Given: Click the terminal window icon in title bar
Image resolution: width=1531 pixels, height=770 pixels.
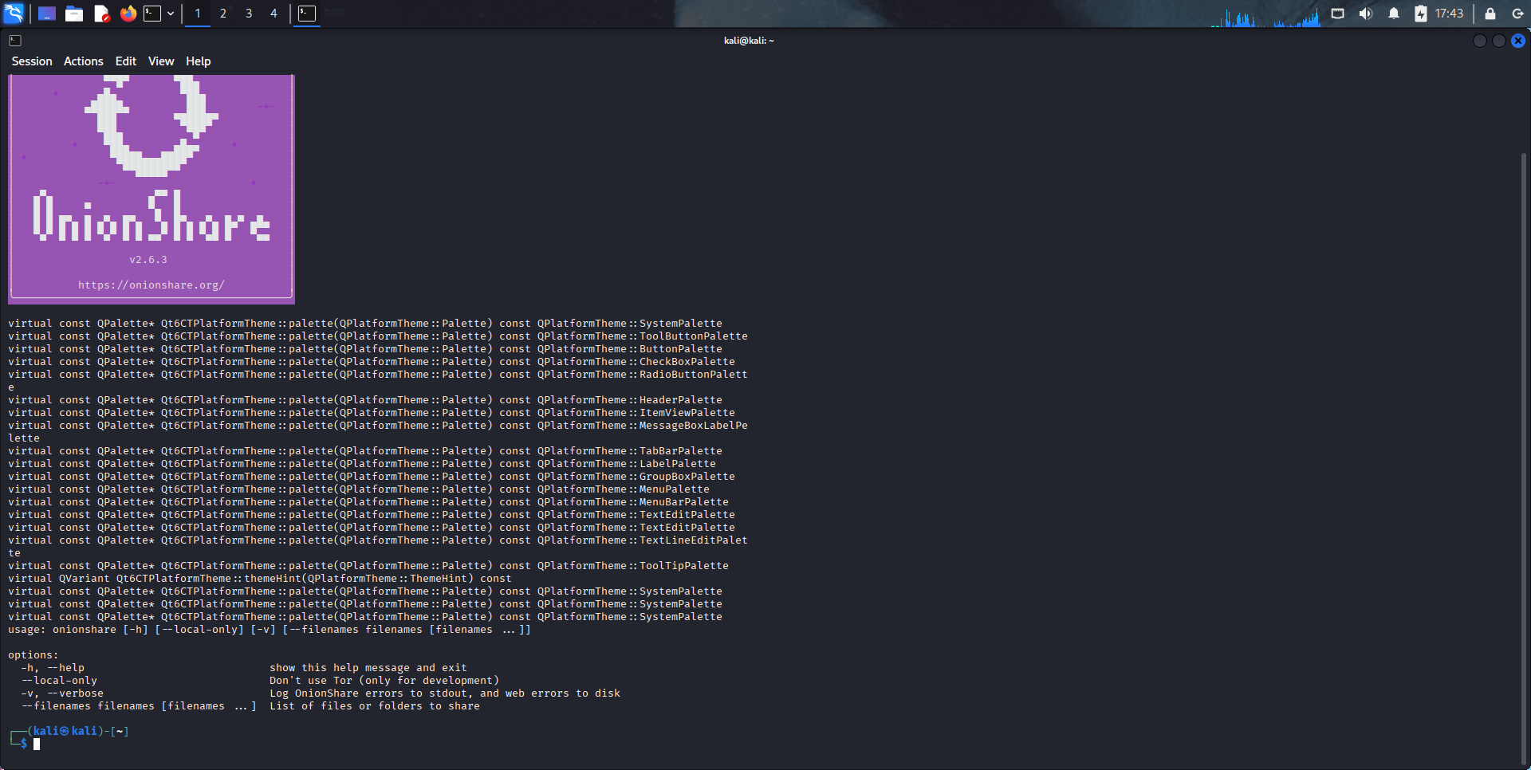Looking at the screenshot, I should point(15,41).
